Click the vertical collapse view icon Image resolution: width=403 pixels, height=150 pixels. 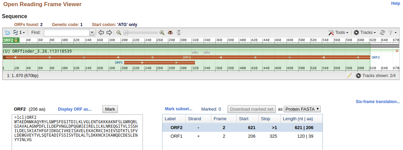tap(179, 33)
